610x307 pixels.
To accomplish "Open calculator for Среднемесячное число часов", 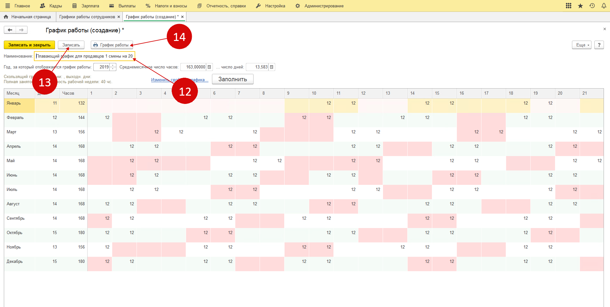I will [209, 67].
